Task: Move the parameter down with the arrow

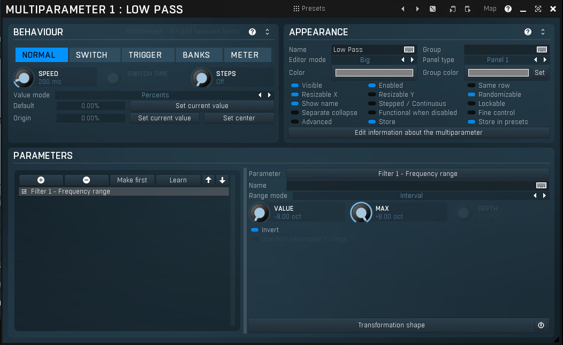Action: 223,180
